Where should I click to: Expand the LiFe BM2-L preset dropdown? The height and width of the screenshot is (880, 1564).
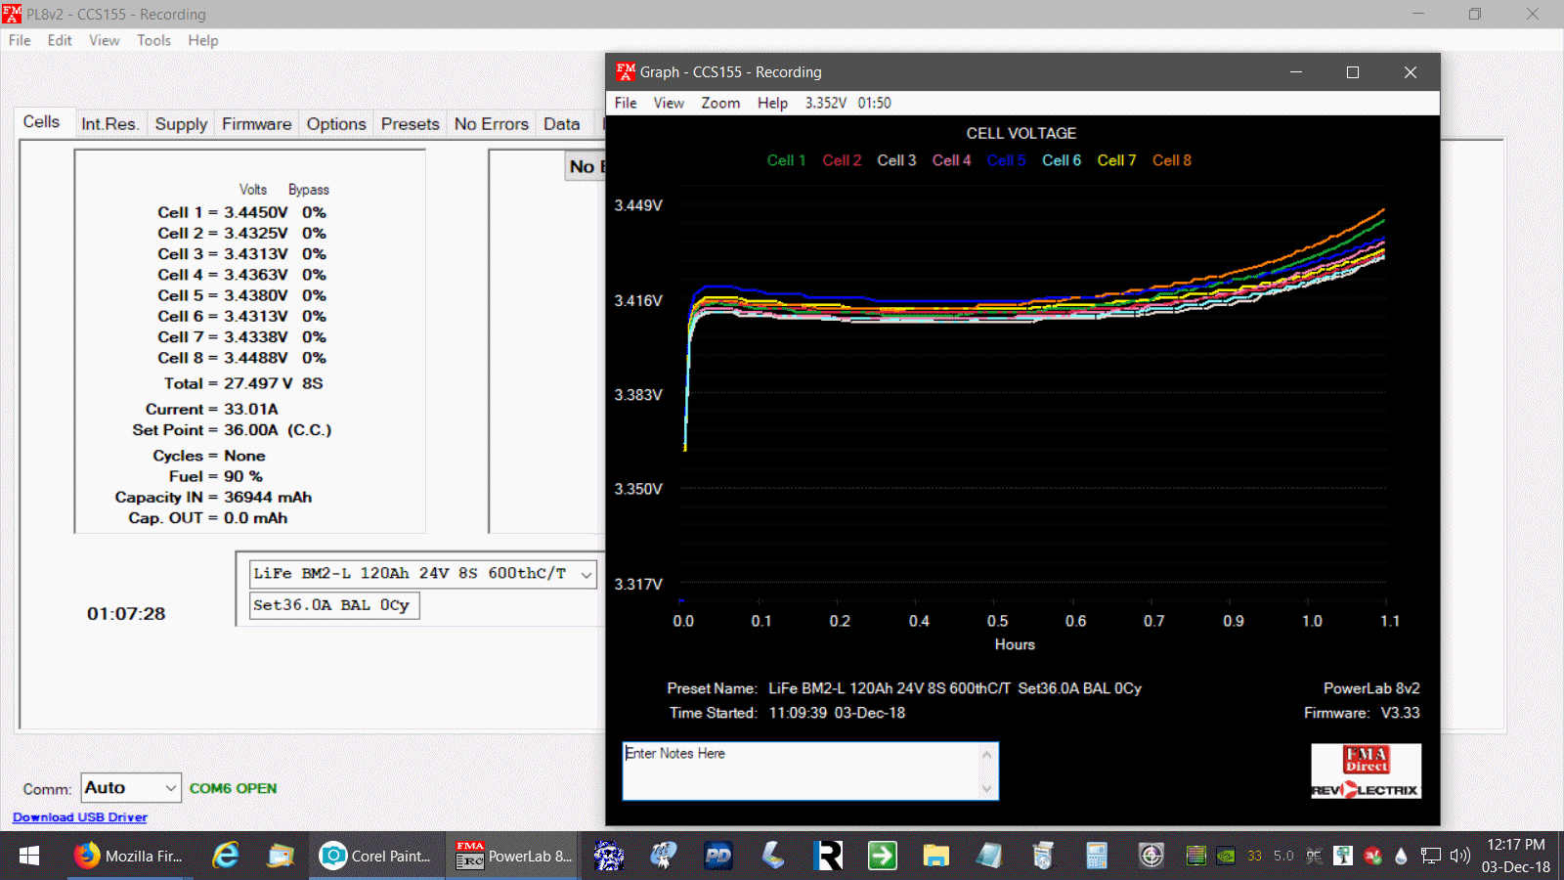(x=586, y=574)
